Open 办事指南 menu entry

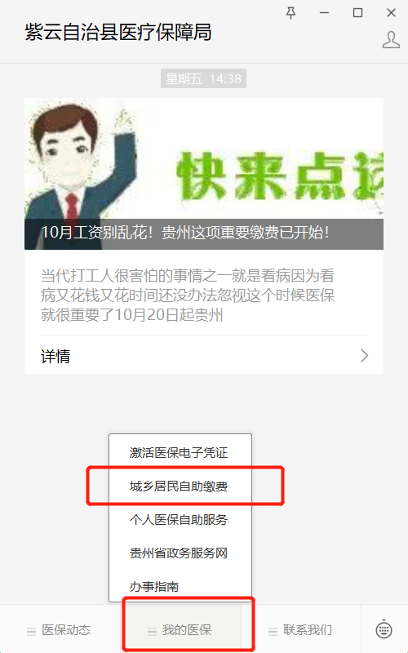pyautogui.click(x=180, y=586)
